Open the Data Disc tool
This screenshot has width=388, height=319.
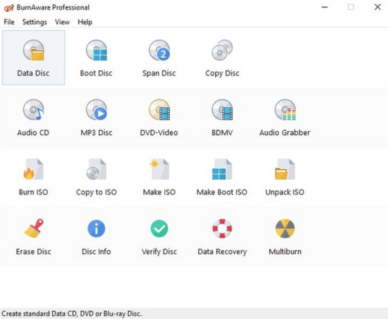34,58
